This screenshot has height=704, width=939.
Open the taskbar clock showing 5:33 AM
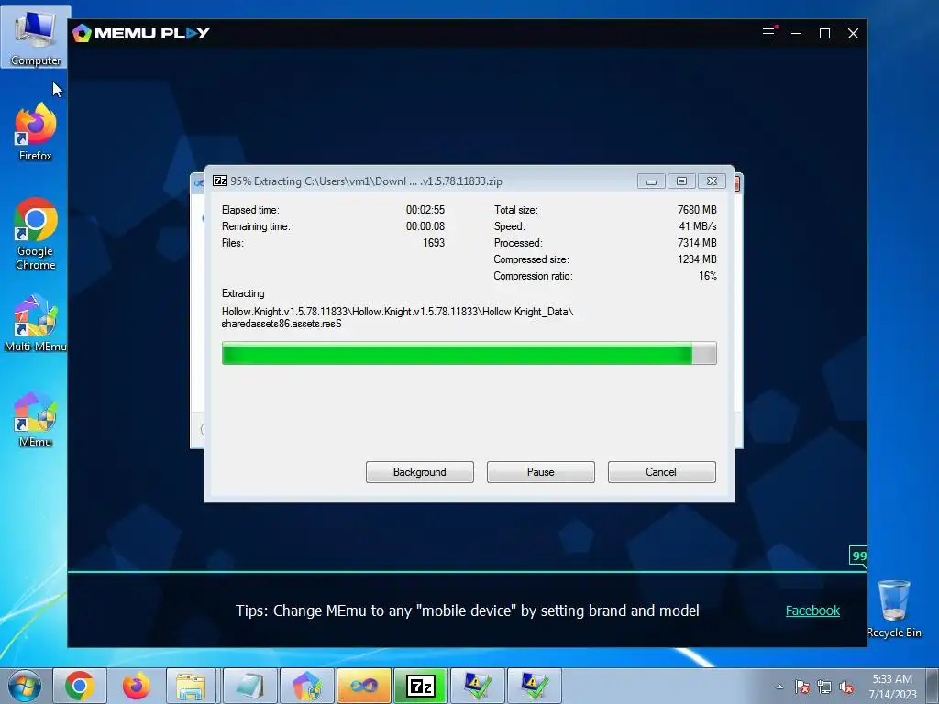[892, 686]
